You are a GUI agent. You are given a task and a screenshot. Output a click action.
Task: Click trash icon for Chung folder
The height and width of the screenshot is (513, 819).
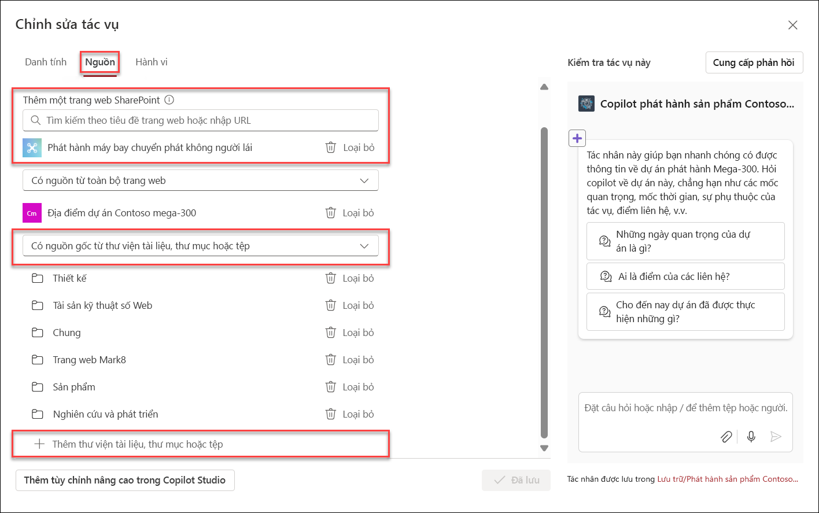[331, 333]
